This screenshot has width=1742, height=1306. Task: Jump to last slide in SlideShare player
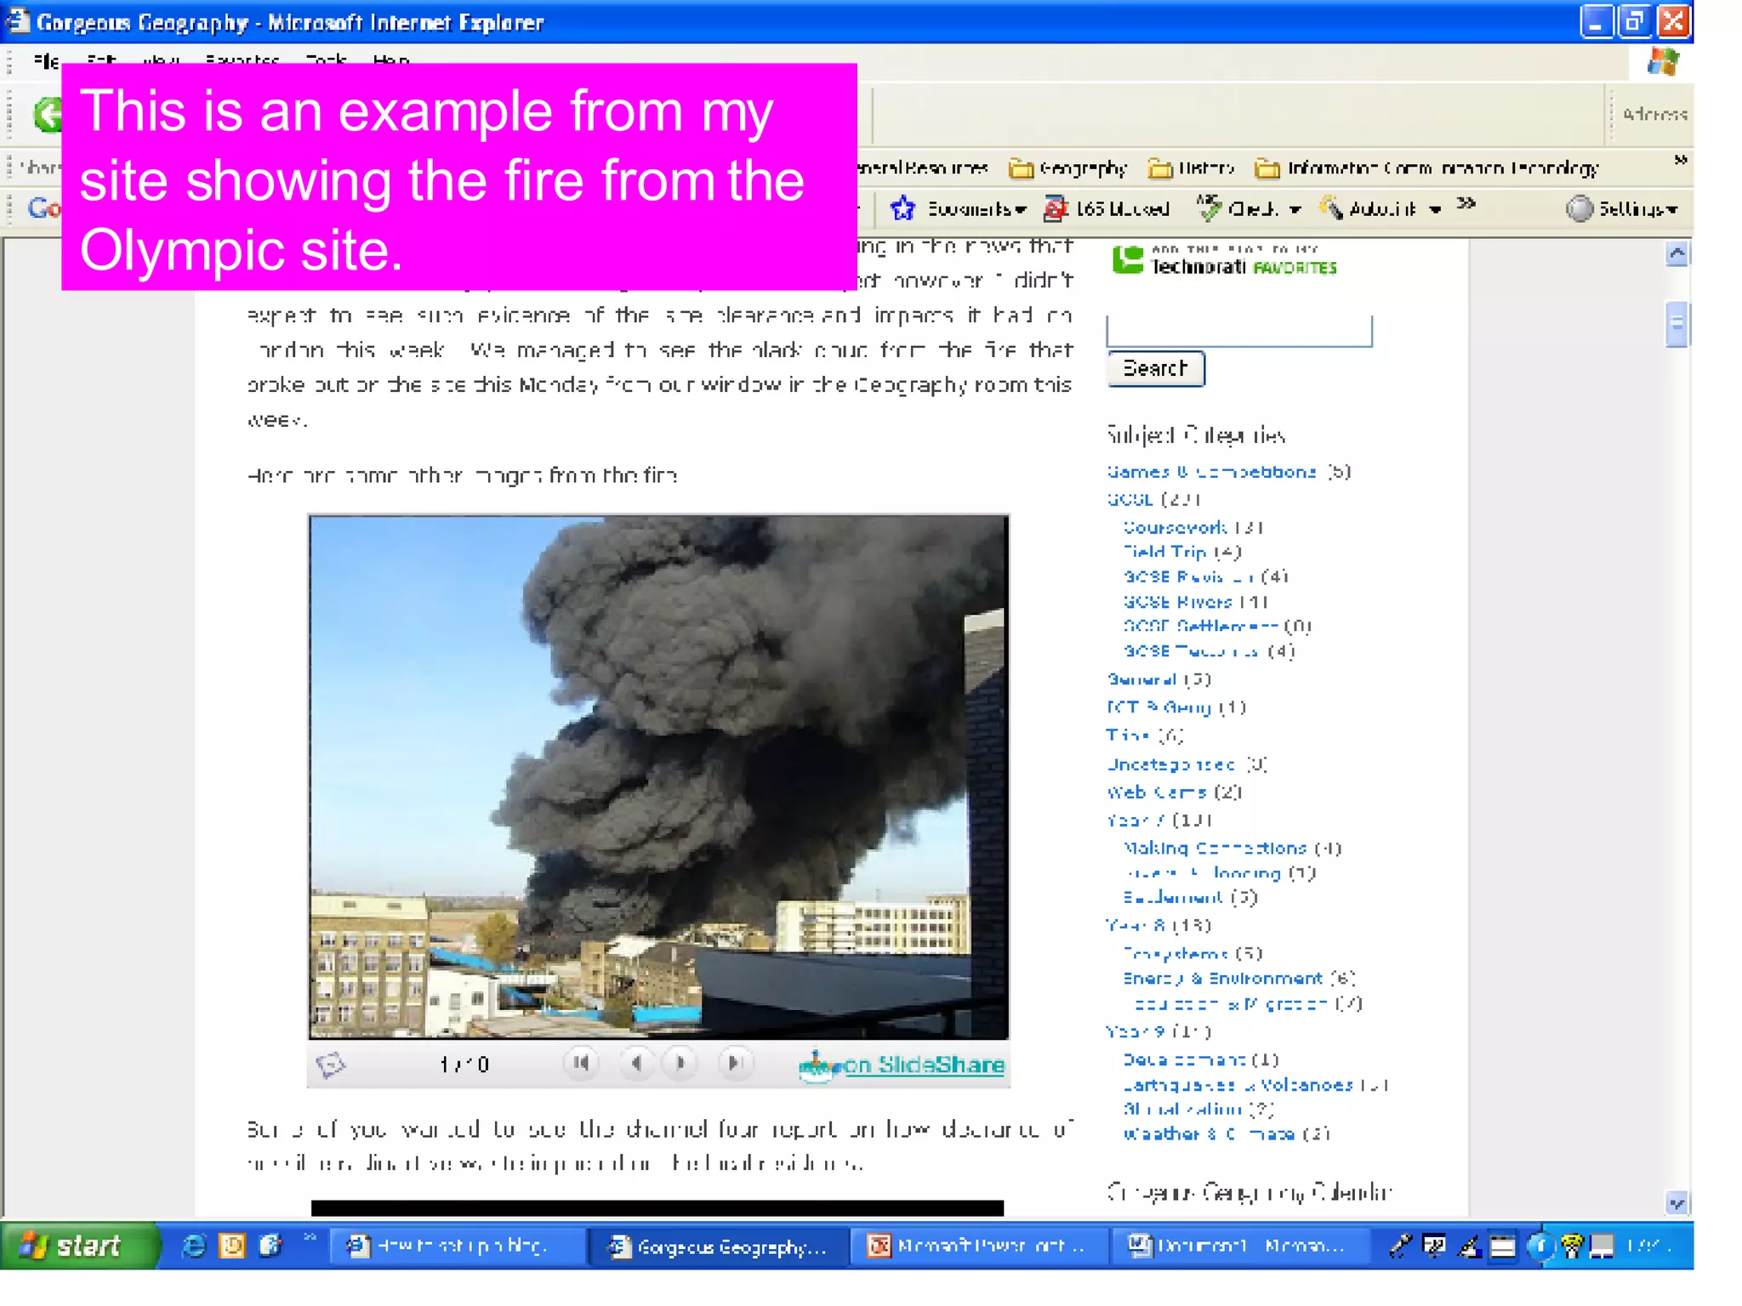pyautogui.click(x=734, y=1063)
